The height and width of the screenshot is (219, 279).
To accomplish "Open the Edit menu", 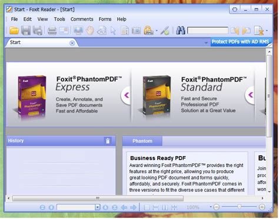I will point(28,19).
